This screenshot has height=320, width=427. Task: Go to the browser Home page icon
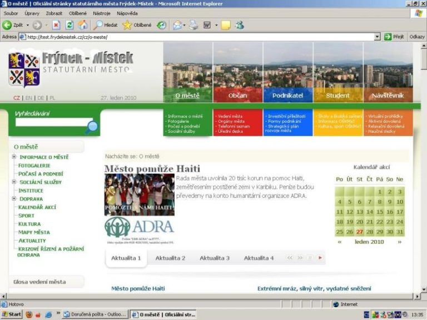(x=83, y=25)
